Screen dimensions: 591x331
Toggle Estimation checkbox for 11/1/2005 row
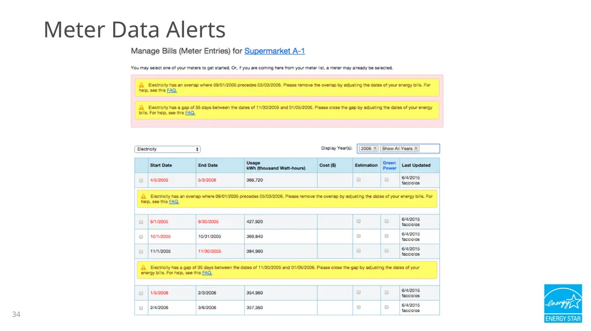point(358,250)
